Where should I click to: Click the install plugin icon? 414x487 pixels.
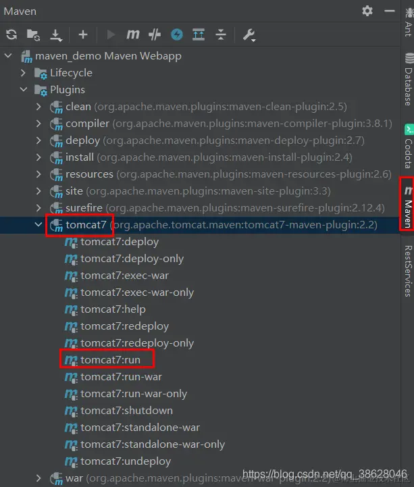[x=57, y=157]
